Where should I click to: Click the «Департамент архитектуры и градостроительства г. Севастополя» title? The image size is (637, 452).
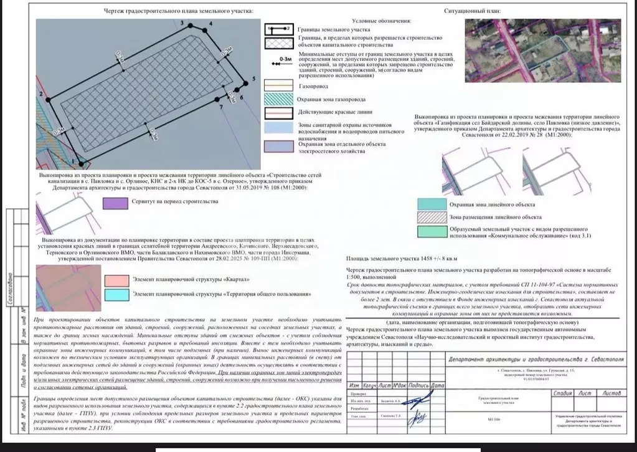536,360
